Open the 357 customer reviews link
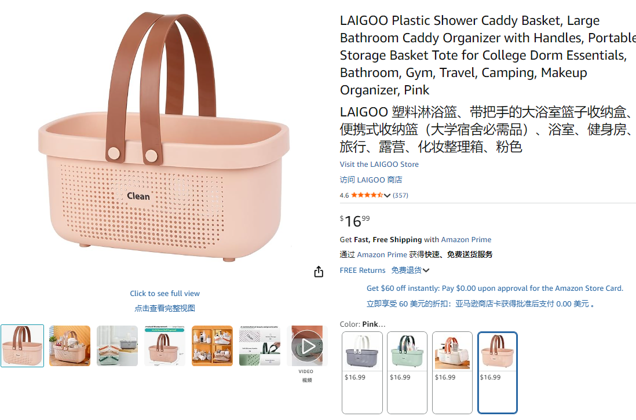This screenshot has height=420, width=636. point(400,195)
